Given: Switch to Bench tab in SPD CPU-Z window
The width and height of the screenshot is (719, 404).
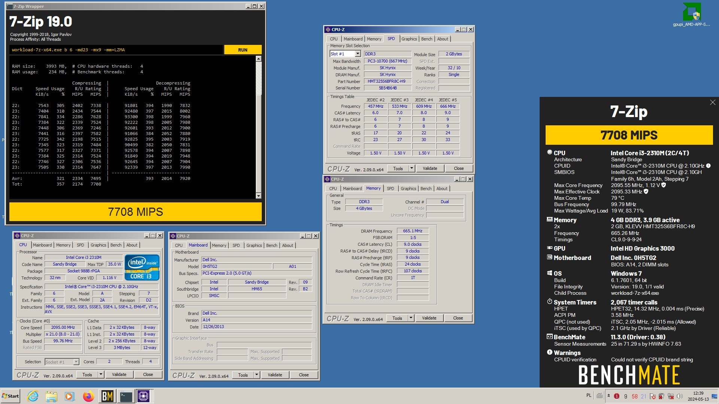Looking at the screenshot, I should coord(427,39).
